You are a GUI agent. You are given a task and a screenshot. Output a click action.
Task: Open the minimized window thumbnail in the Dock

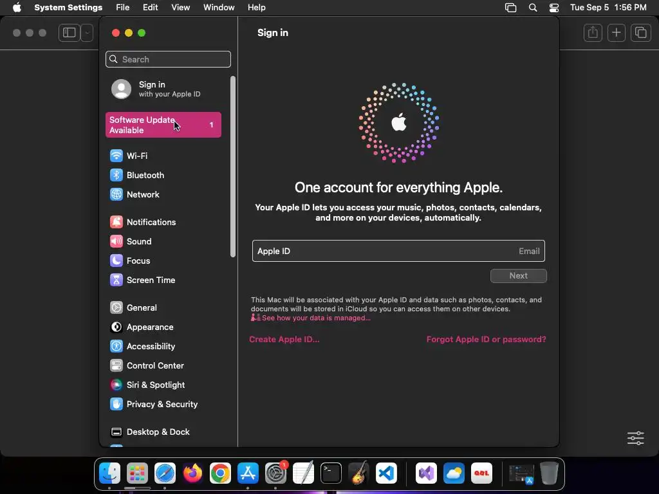pos(521,474)
